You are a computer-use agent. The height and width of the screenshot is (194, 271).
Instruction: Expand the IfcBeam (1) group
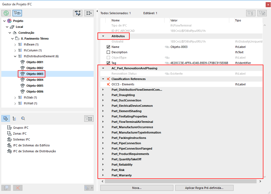(15, 45)
